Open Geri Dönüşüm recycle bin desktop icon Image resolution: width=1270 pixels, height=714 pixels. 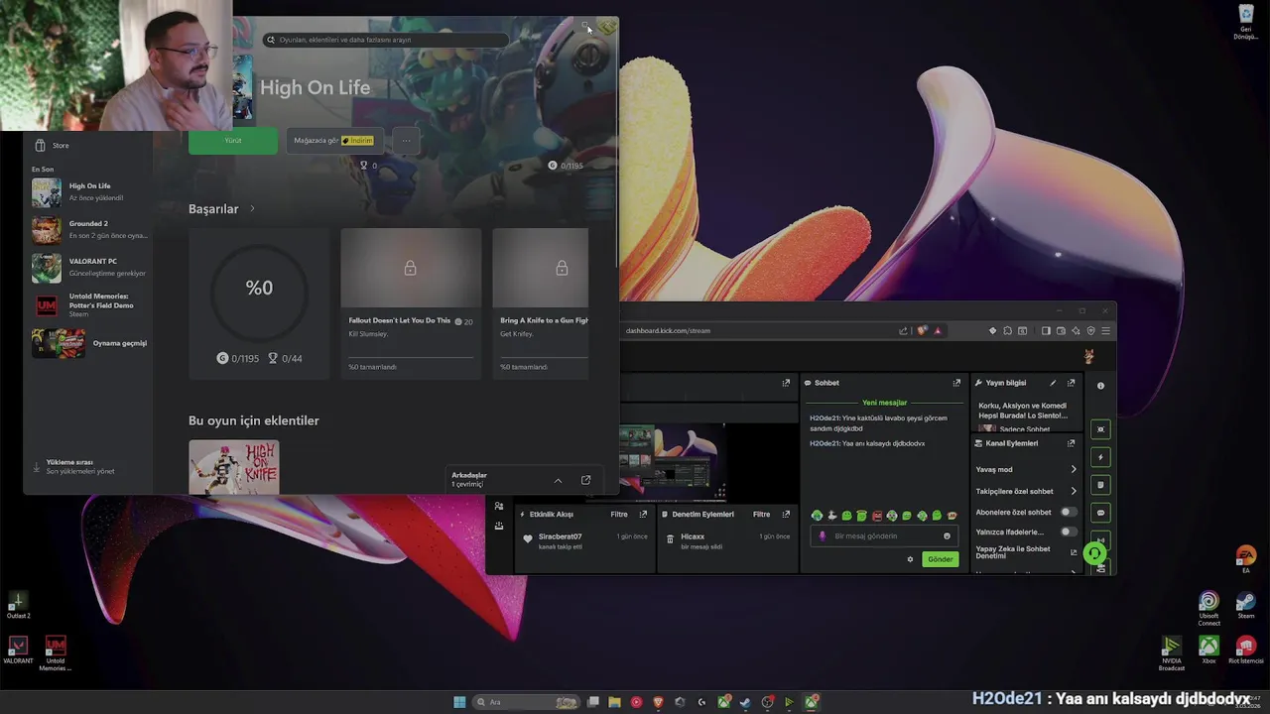pos(1245,22)
